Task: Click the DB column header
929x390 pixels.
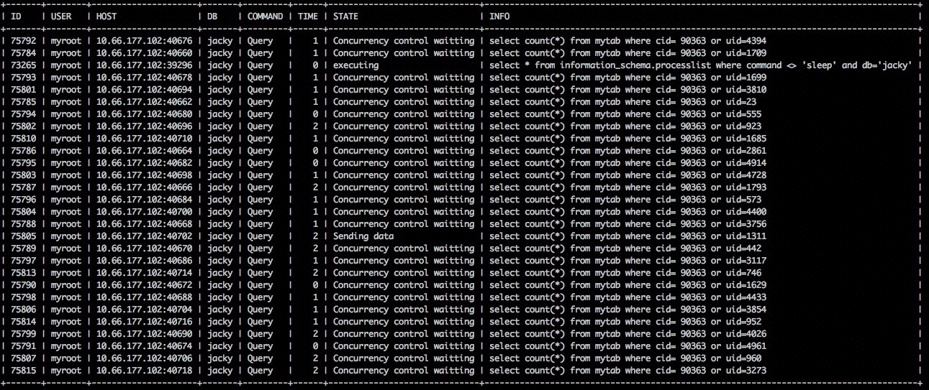Action: (214, 16)
